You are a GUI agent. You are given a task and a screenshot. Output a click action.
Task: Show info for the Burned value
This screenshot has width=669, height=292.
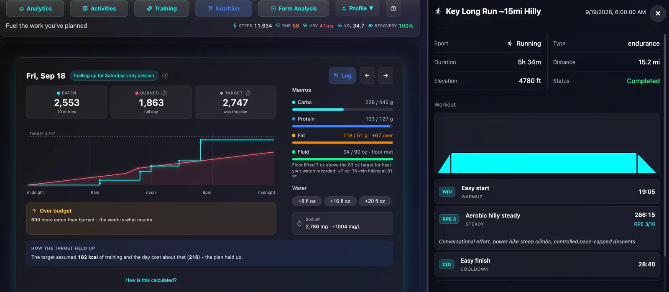[164, 93]
